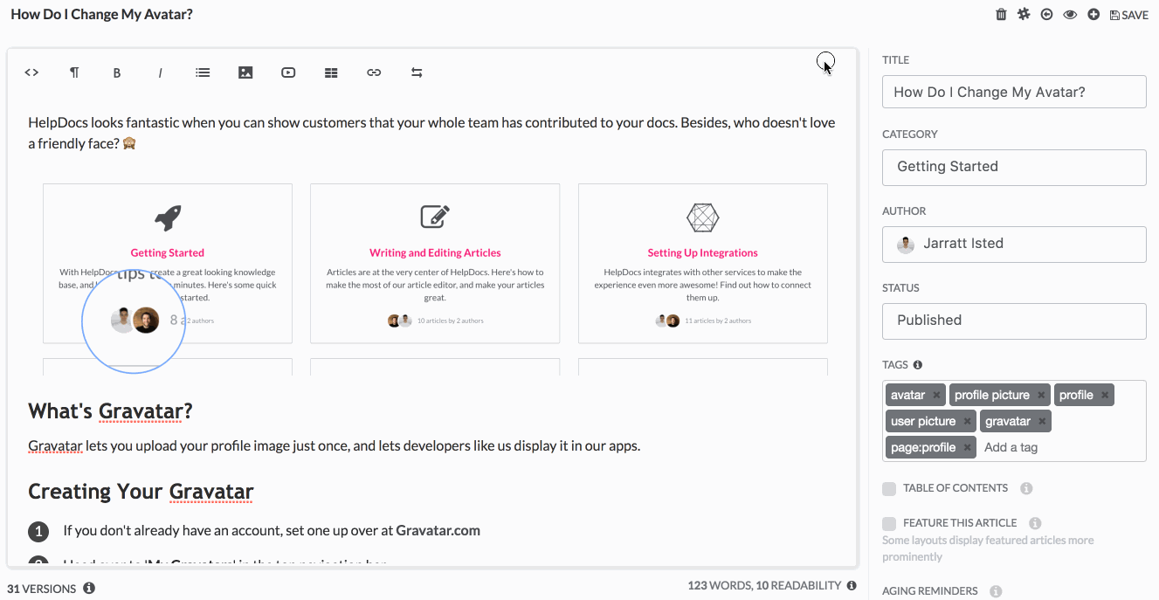Image resolution: width=1159 pixels, height=600 pixels.
Task: Remove the profile picture tag
Action: point(1041,395)
